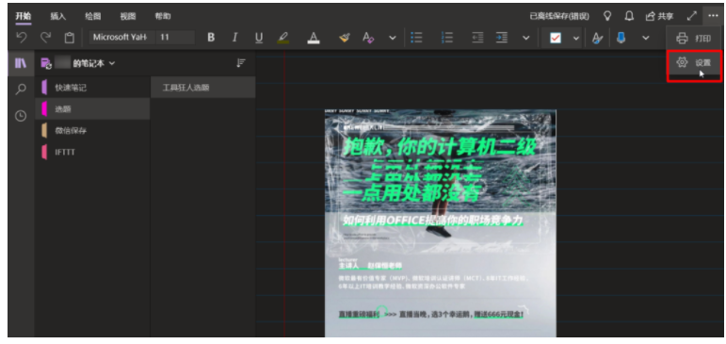Viewport: 726px width, 344px height.
Task: Show recent notes clock icon
Action: [21, 116]
